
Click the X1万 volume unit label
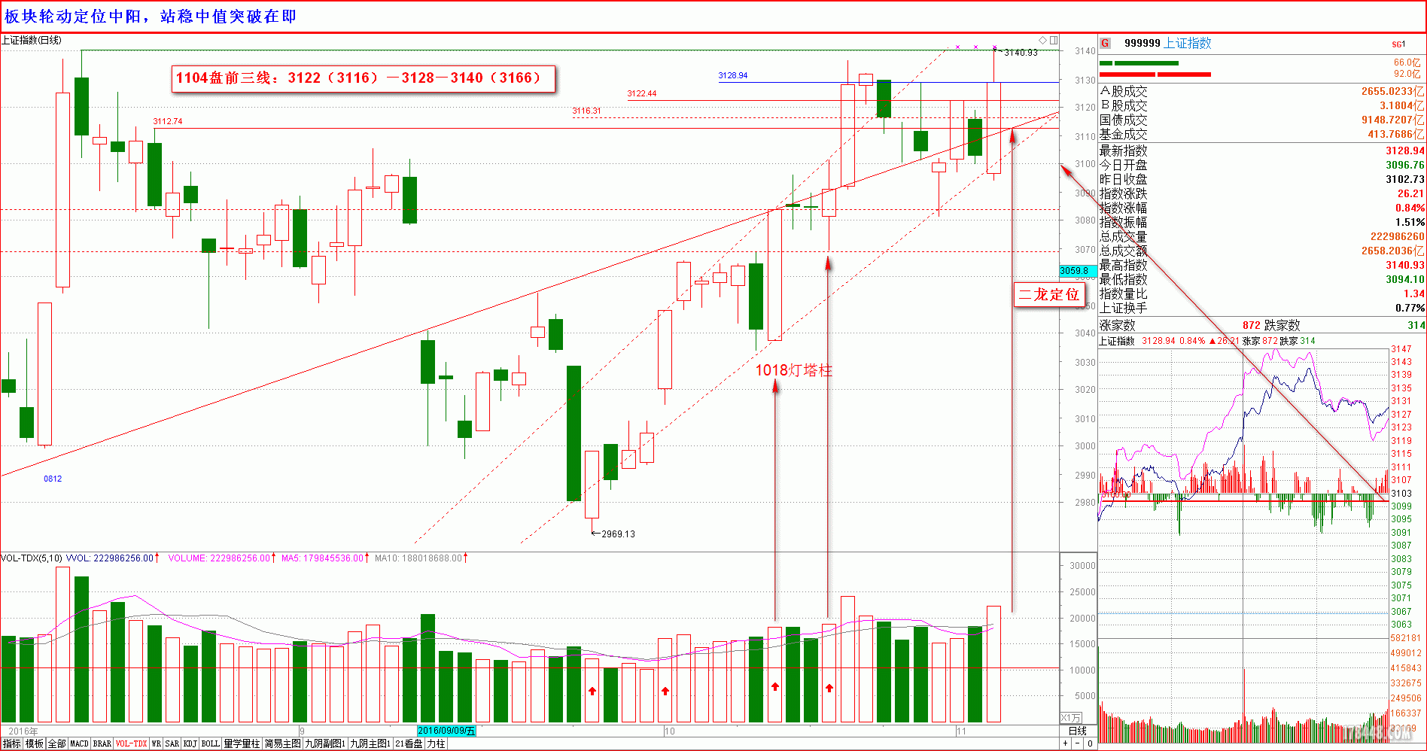pyautogui.click(x=1071, y=717)
